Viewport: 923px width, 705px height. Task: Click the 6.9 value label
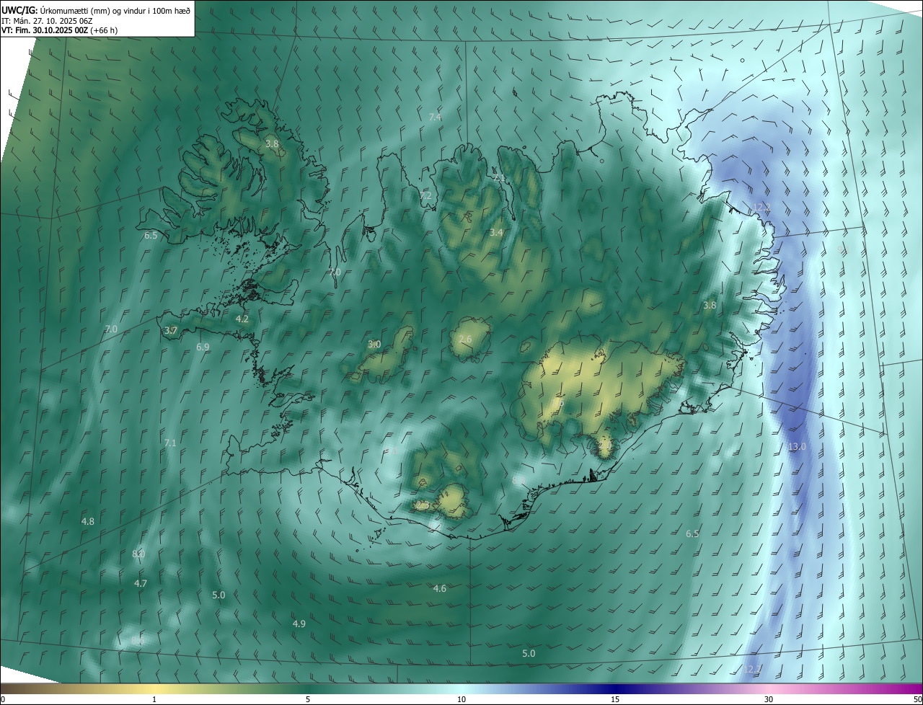click(x=203, y=347)
